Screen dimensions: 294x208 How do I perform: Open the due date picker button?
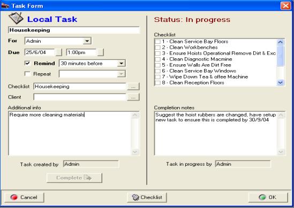click(59, 52)
